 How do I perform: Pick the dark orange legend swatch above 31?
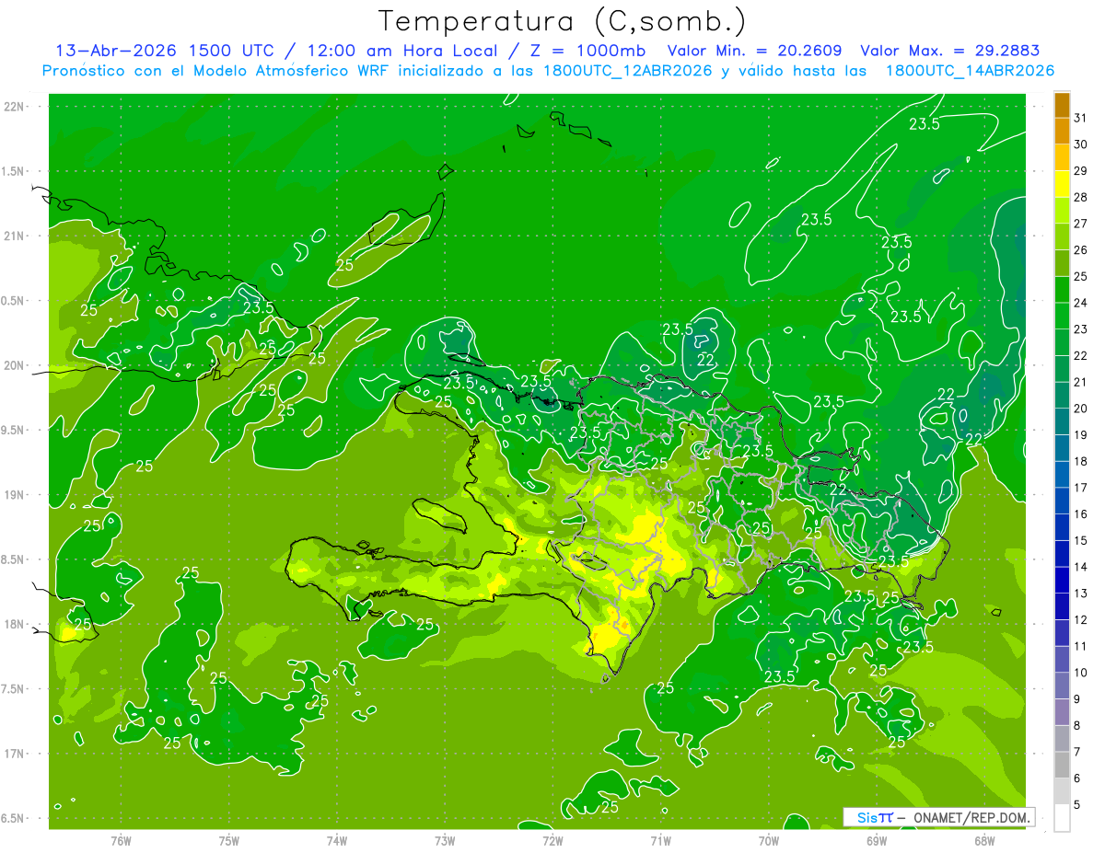(x=1062, y=105)
